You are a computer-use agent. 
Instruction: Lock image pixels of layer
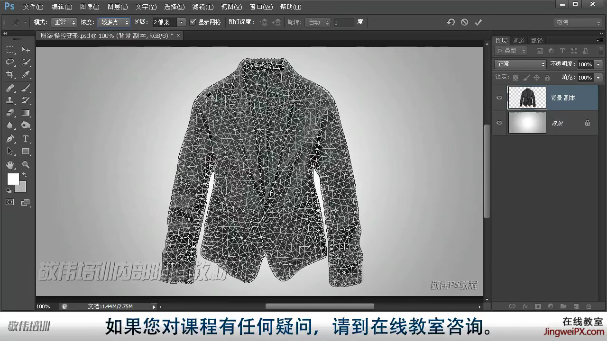point(526,77)
